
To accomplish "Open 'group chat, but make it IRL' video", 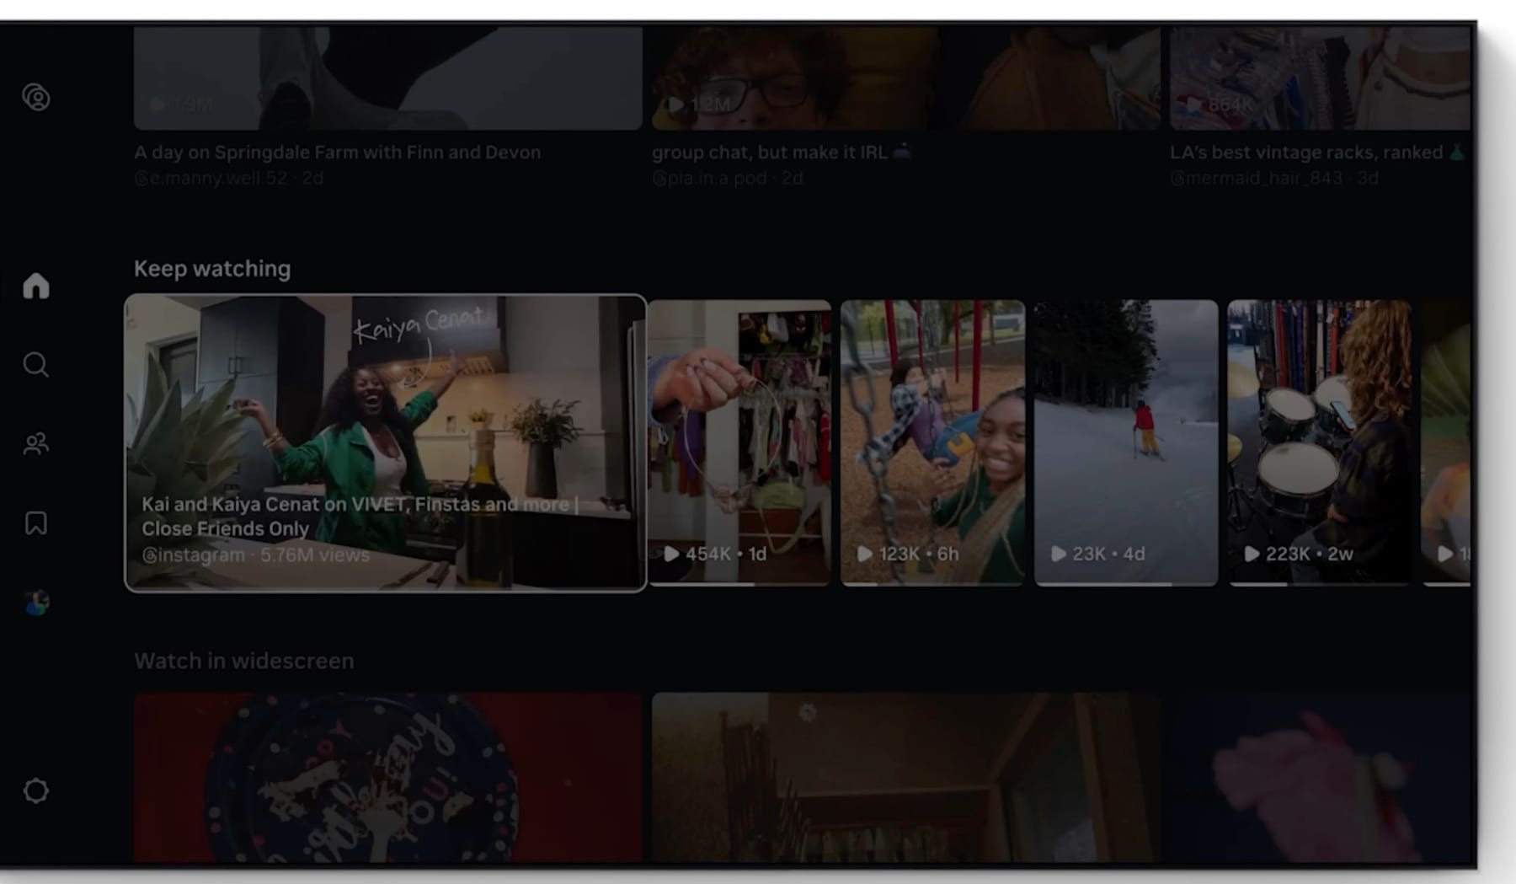I will click(x=906, y=78).
